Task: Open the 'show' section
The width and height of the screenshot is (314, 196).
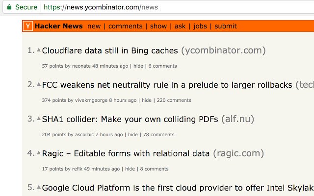Action: 158,26
